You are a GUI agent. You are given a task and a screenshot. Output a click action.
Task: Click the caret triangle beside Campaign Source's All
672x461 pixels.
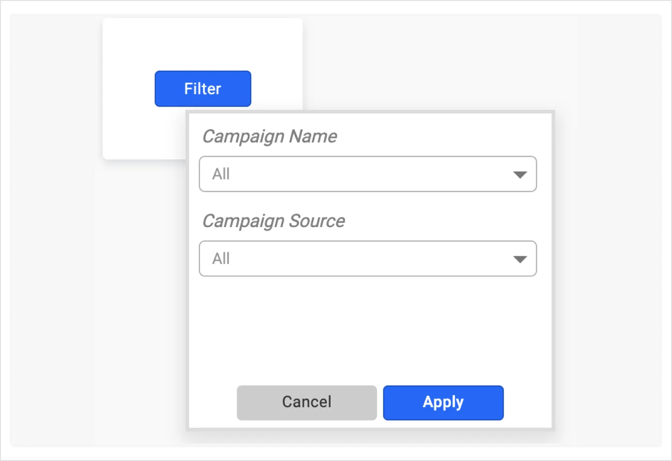520,260
